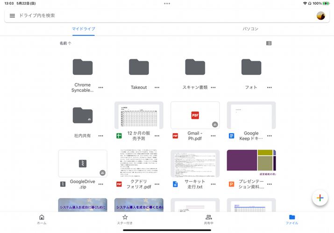
Task: Open the Google Keep document thumbnail
Action: tap(251, 115)
